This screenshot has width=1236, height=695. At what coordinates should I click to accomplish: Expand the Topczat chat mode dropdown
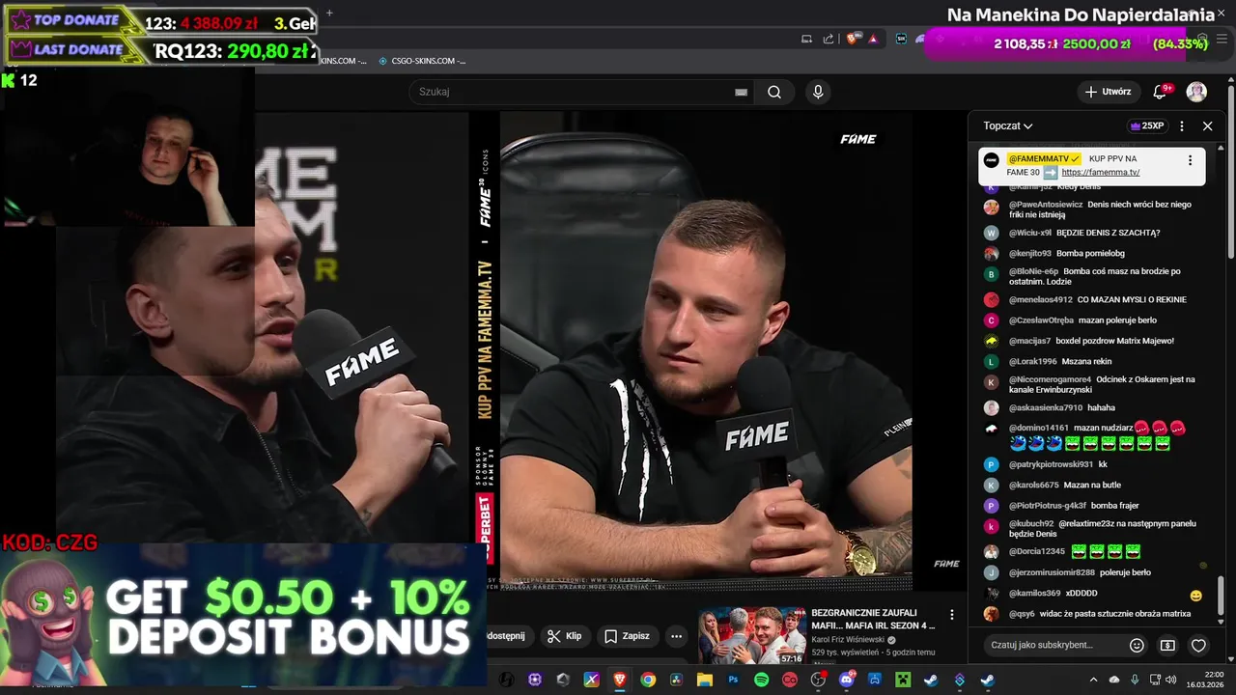click(1007, 125)
